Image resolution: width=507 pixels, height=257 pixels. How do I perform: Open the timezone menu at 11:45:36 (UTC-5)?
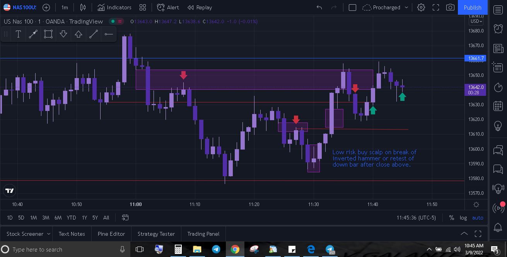[416, 218]
